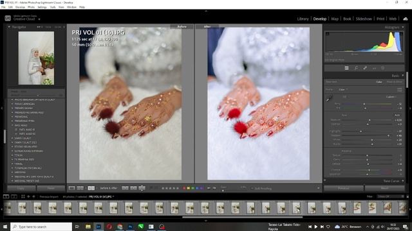The image size is (412, 231).
Task: Open second monitor display icon
Action: [14, 196]
